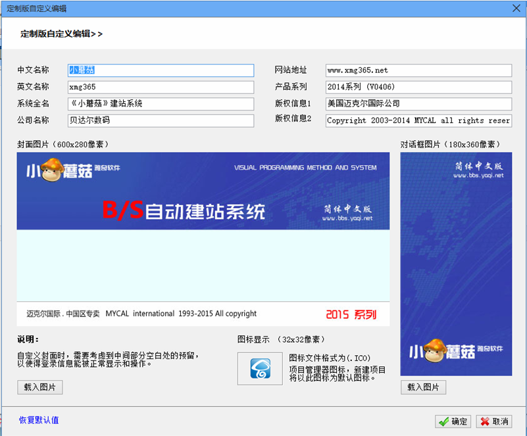
Task: Click the 中文名称 input field
Action: pyautogui.click(x=161, y=70)
